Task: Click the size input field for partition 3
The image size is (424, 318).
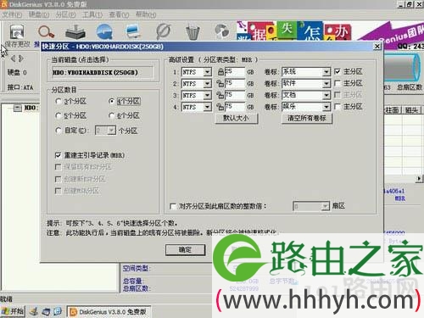Action: pyautogui.click(x=235, y=95)
